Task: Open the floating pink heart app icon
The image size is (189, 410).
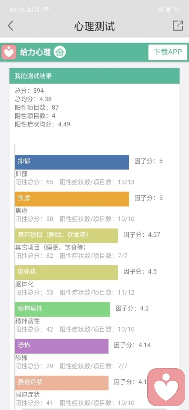Action: (x=166, y=387)
